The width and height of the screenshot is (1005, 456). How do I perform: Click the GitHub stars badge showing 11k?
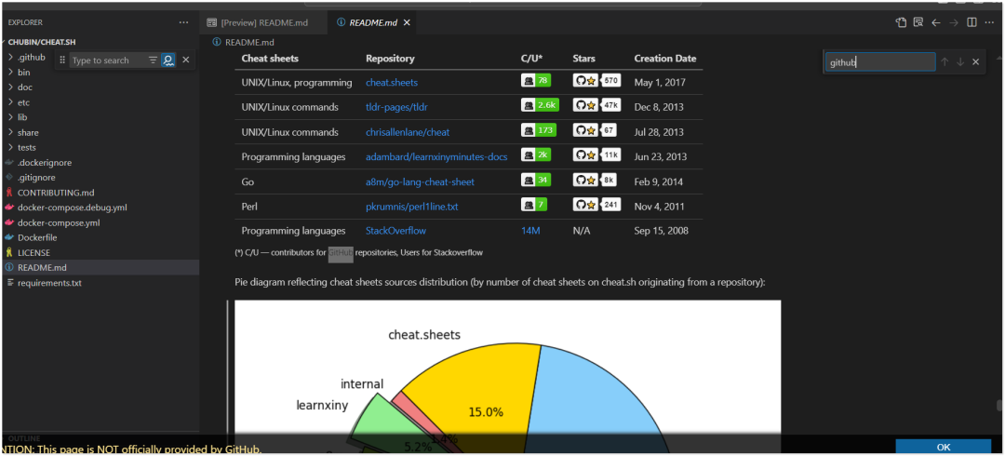click(x=596, y=154)
